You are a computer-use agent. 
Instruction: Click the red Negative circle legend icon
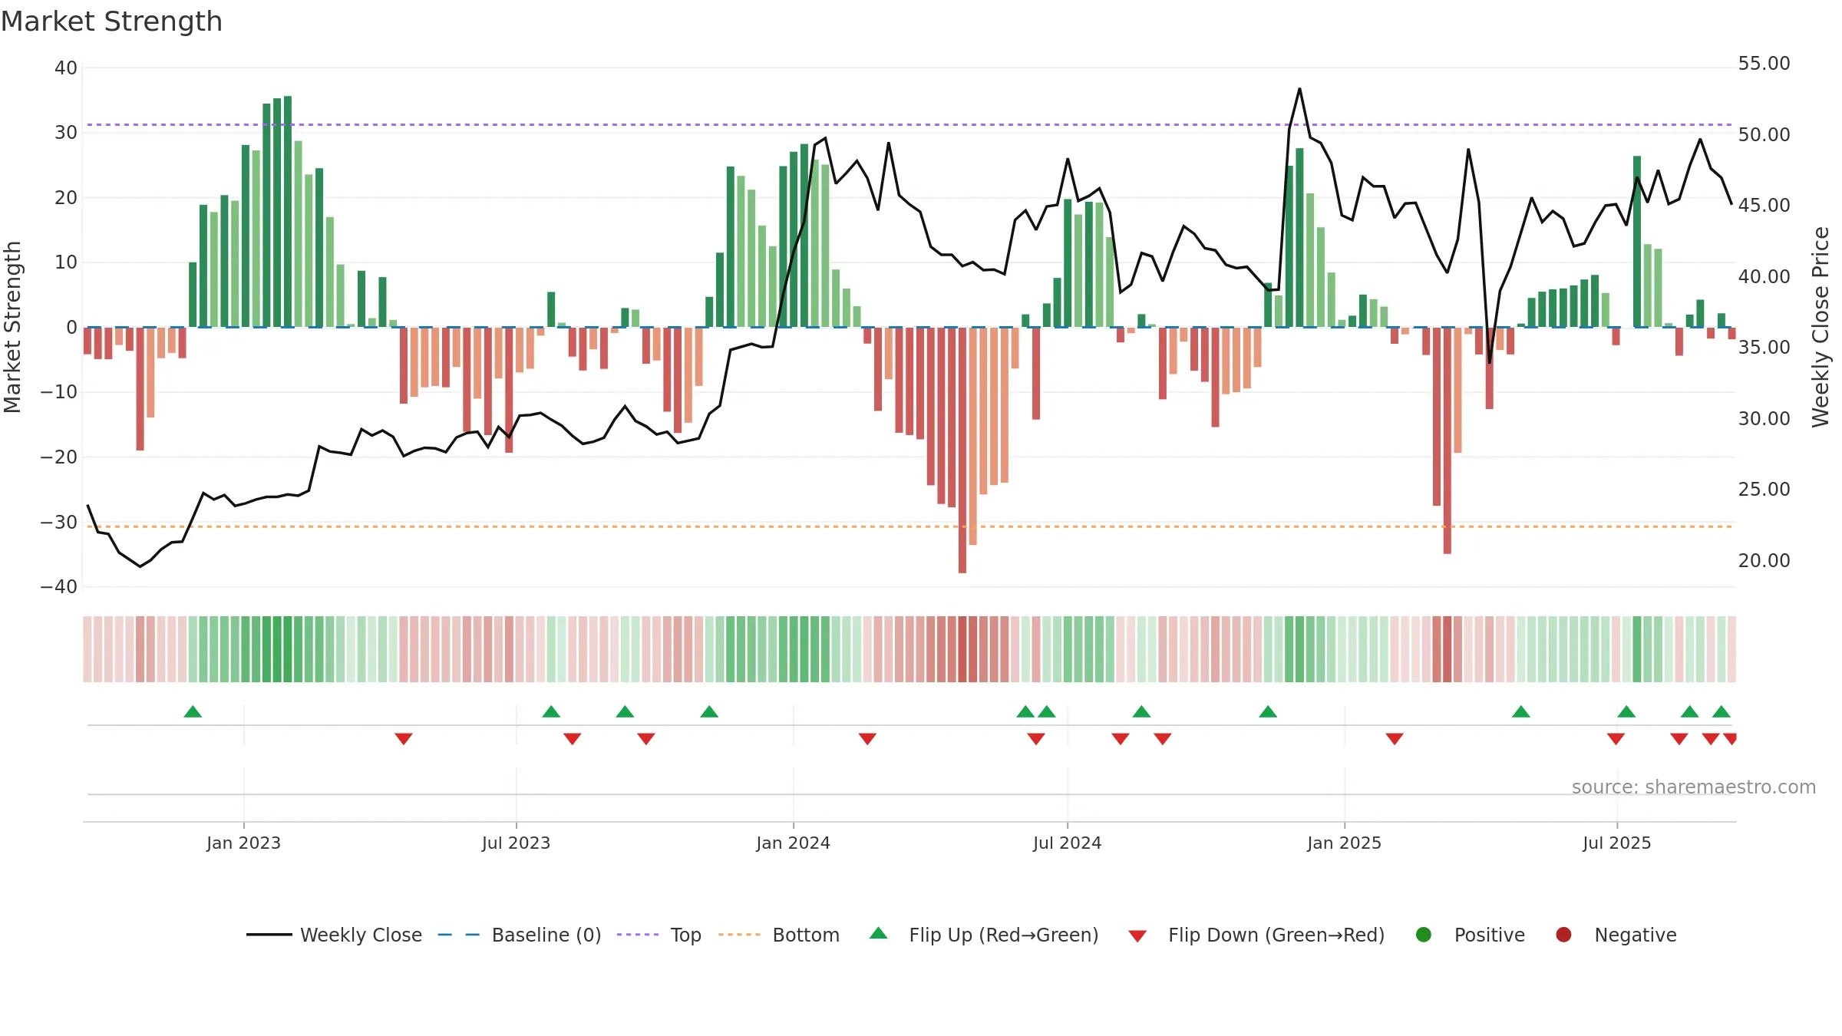(x=1563, y=935)
